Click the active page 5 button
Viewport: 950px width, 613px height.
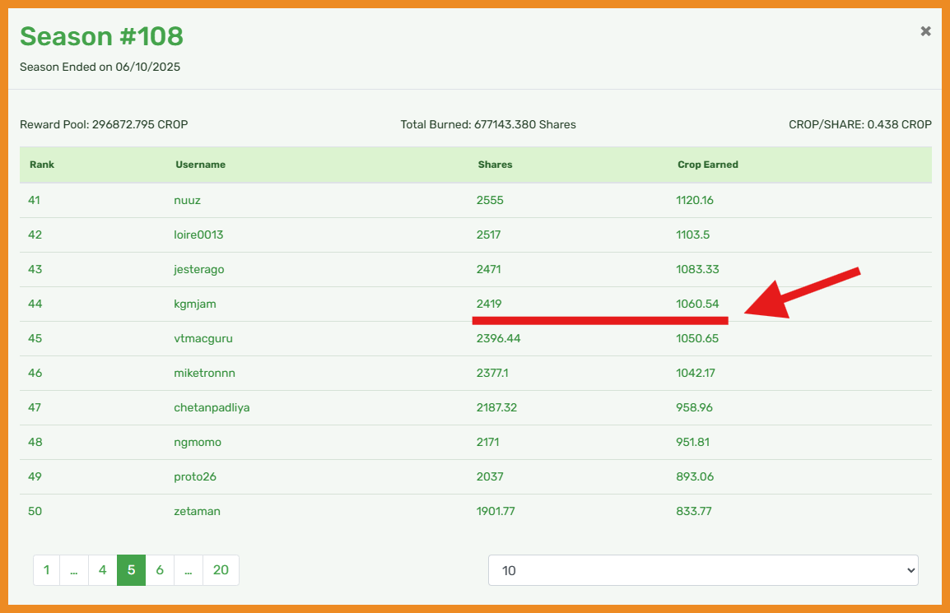(131, 569)
